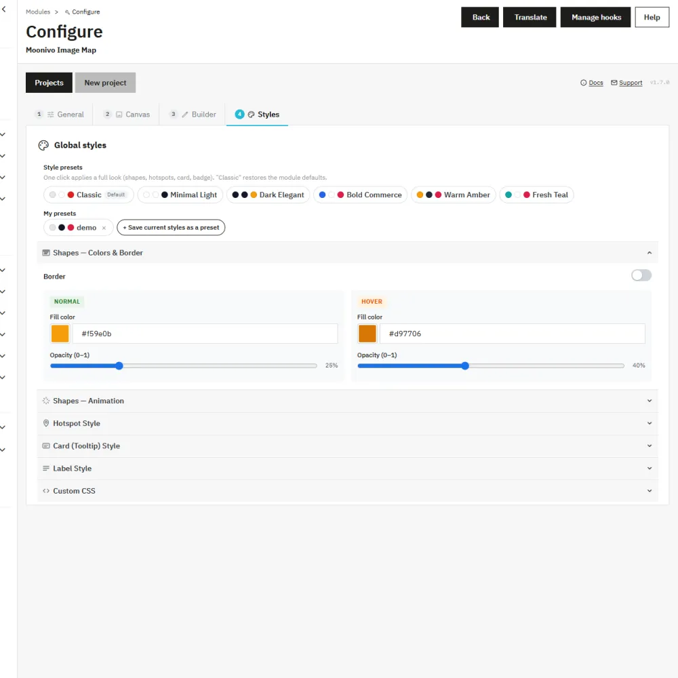Click the back arrow at top-left corner
This screenshot has width=678, height=678.
tap(4, 9)
